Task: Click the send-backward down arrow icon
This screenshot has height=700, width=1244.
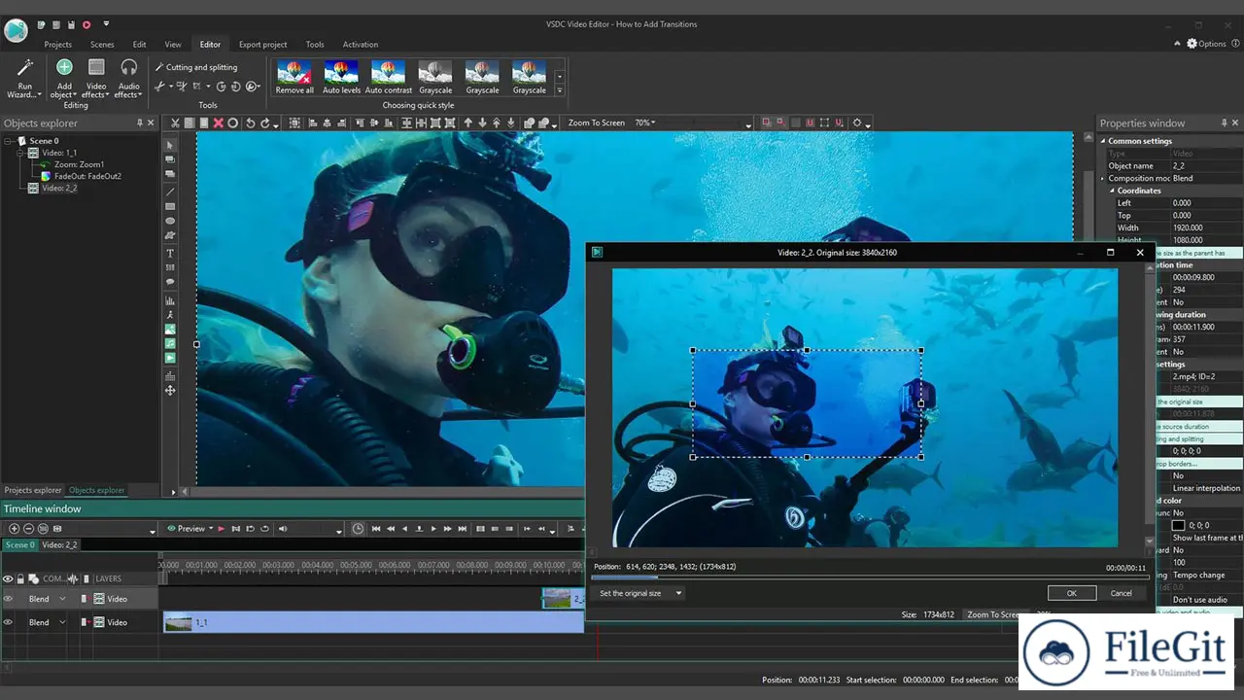Action: click(482, 123)
